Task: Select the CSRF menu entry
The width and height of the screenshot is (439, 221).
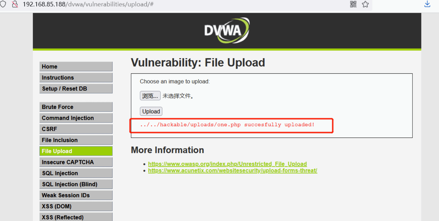Action: [x=76, y=129]
